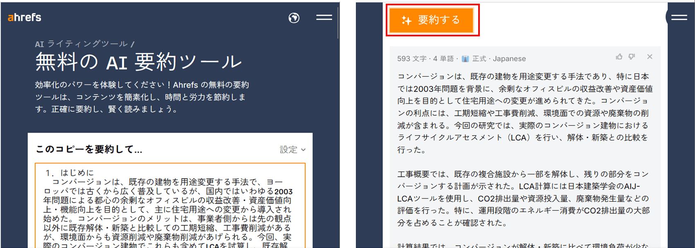This screenshot has width=695, height=248.
Task: Expand the 設定 settings dropdown
Action: click(x=292, y=150)
